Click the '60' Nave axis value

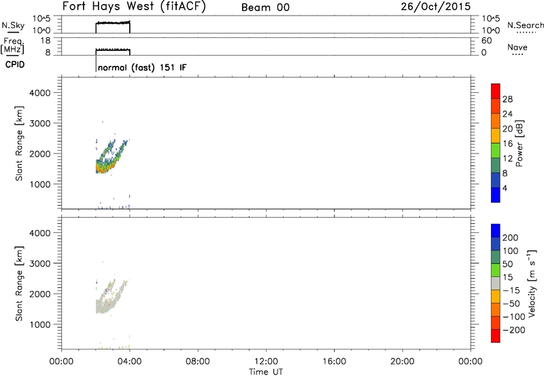click(486, 41)
